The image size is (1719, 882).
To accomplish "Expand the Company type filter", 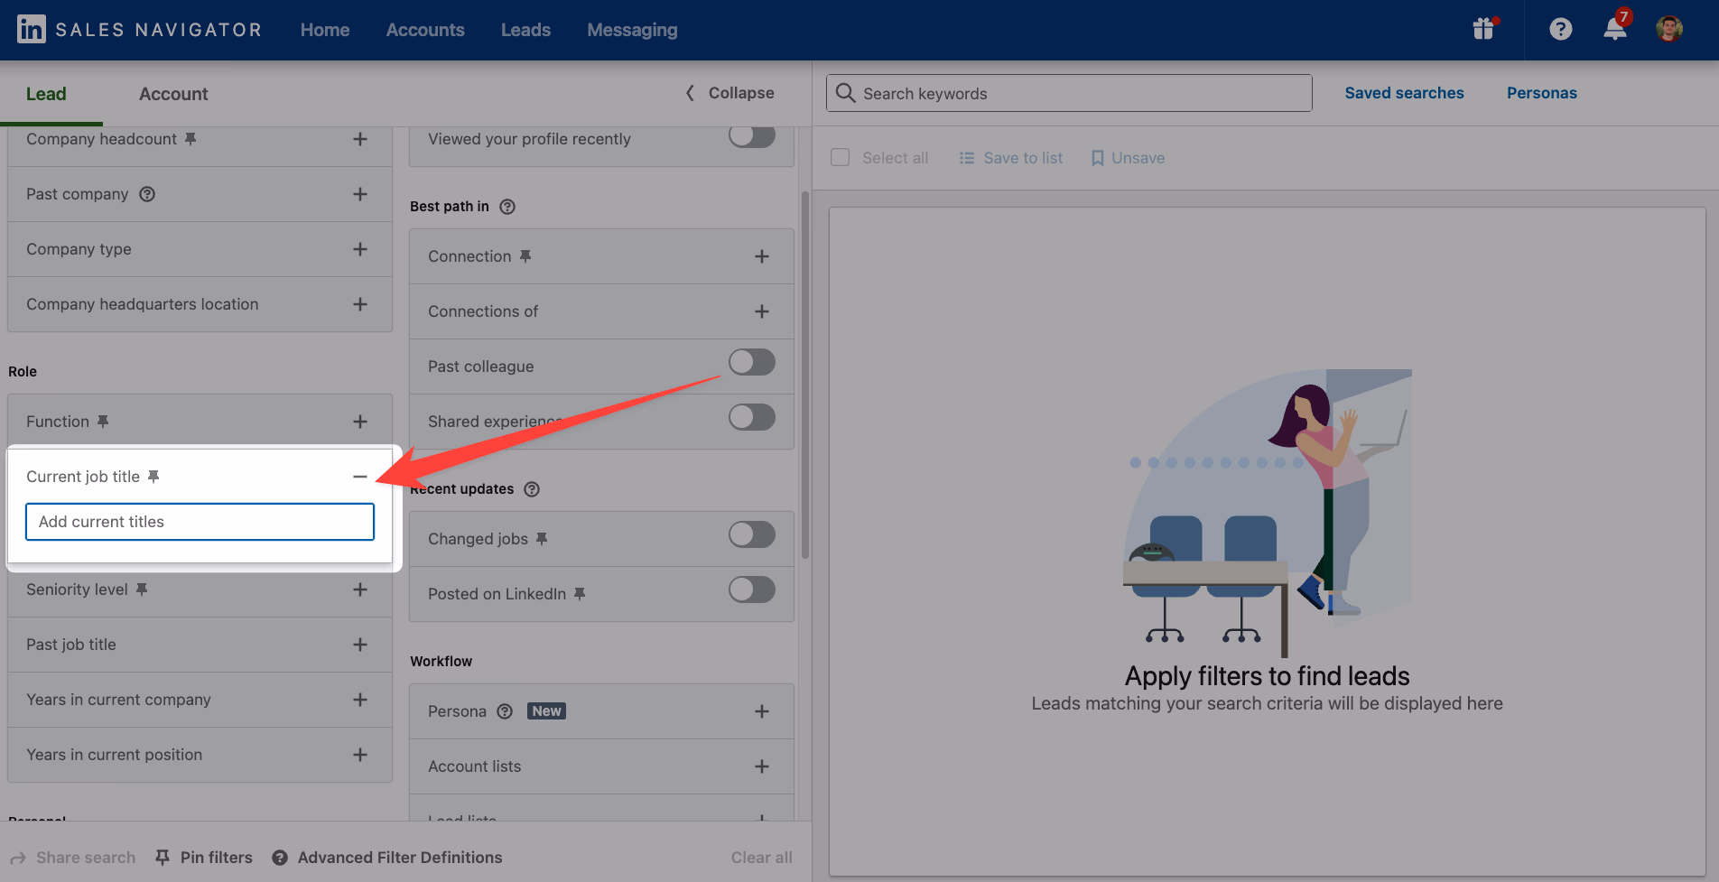I will point(360,249).
